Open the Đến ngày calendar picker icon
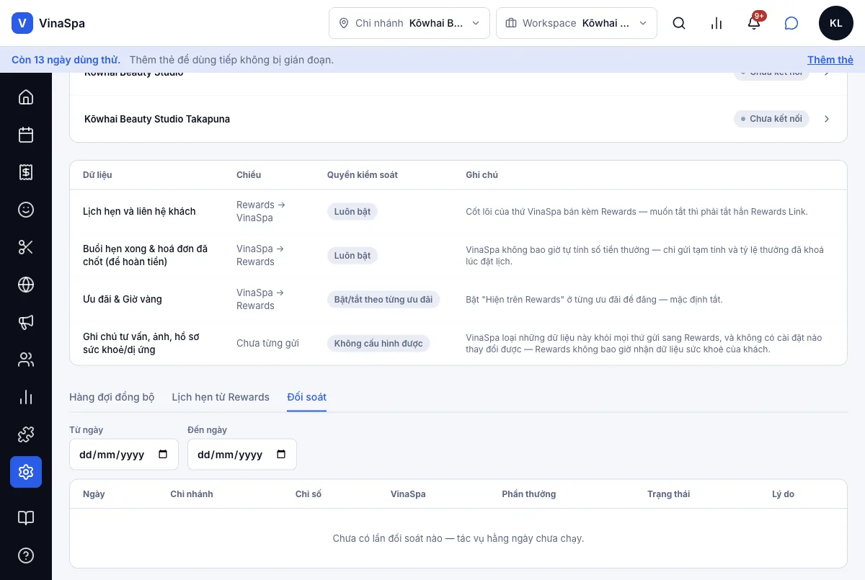The image size is (865, 580). (x=281, y=455)
